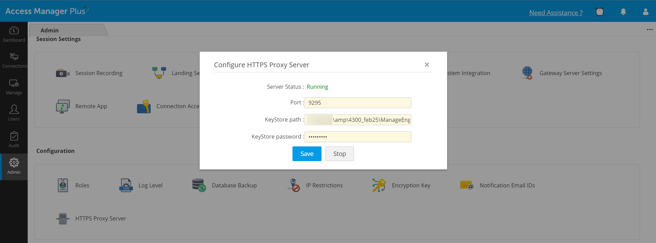
Task: Click the Log Level file icon
Action: pyautogui.click(x=126, y=185)
